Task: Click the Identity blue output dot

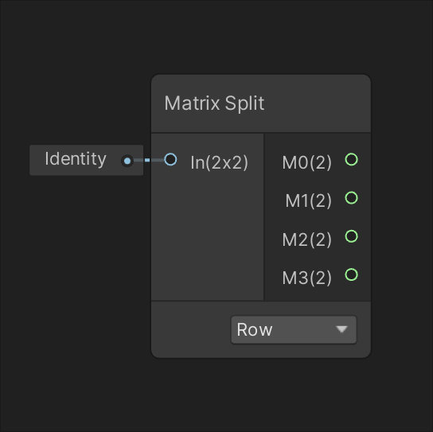Action: [x=127, y=161]
